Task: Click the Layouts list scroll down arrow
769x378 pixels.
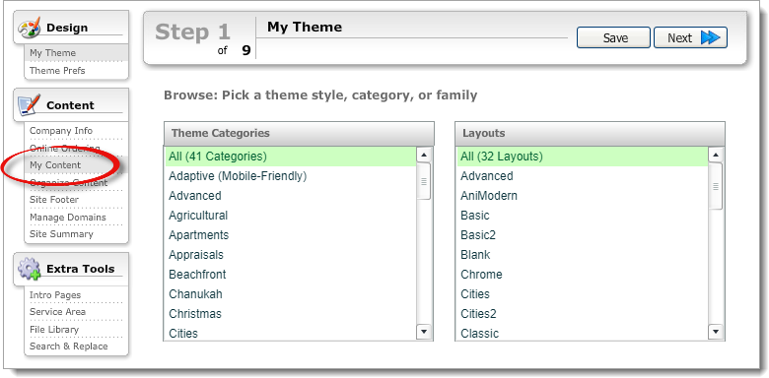Action: point(716,332)
